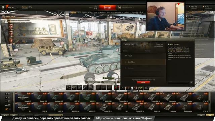This screenshot has width=215, height=121.
Task: Open the УКРЕПРАЙОН tab
Action: tap(138, 13)
